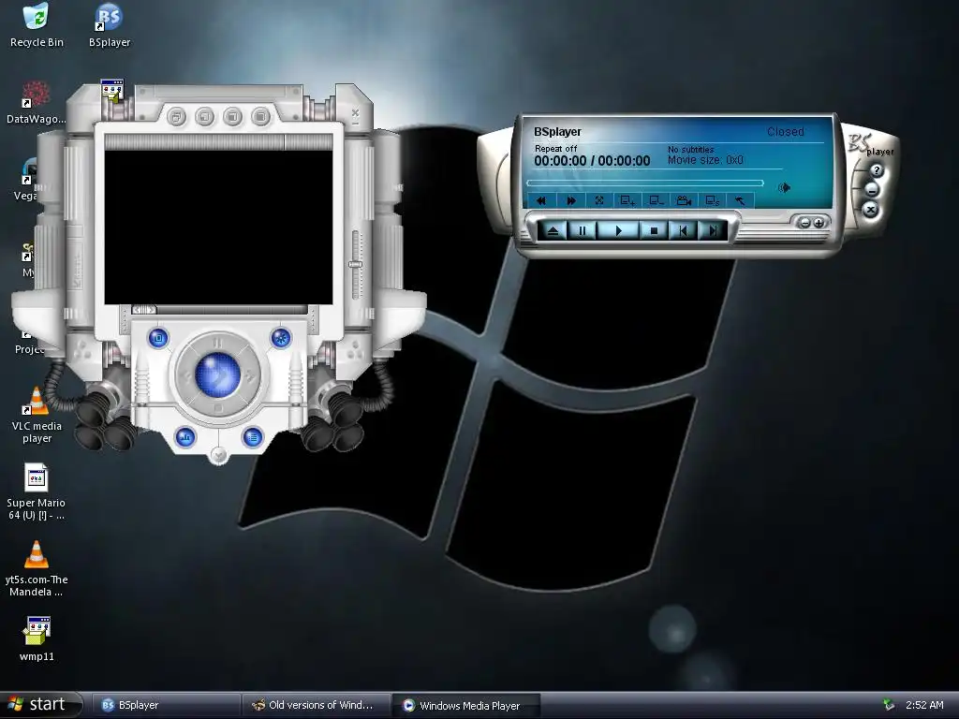Switch to Windows Media Player taskbar button
This screenshot has height=719, width=959.
pos(466,706)
